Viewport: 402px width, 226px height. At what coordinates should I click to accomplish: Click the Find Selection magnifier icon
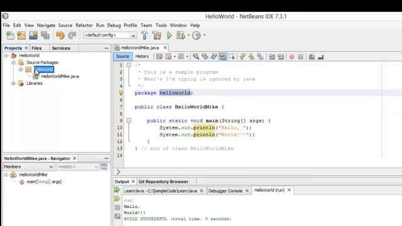pyautogui.click(x=196, y=56)
